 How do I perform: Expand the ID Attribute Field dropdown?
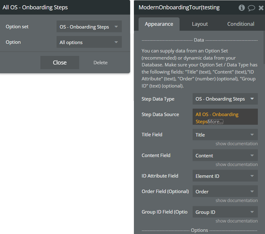(225, 176)
